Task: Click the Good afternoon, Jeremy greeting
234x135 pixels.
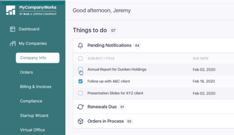Action: (x=102, y=10)
